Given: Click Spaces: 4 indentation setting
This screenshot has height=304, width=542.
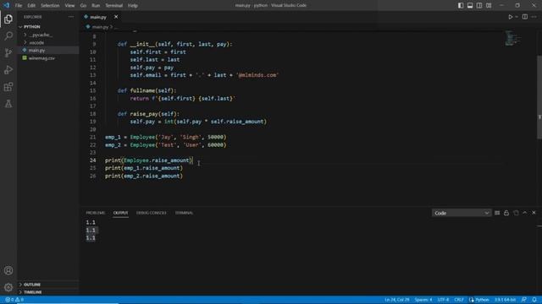Looking at the screenshot, I should click(423, 300).
